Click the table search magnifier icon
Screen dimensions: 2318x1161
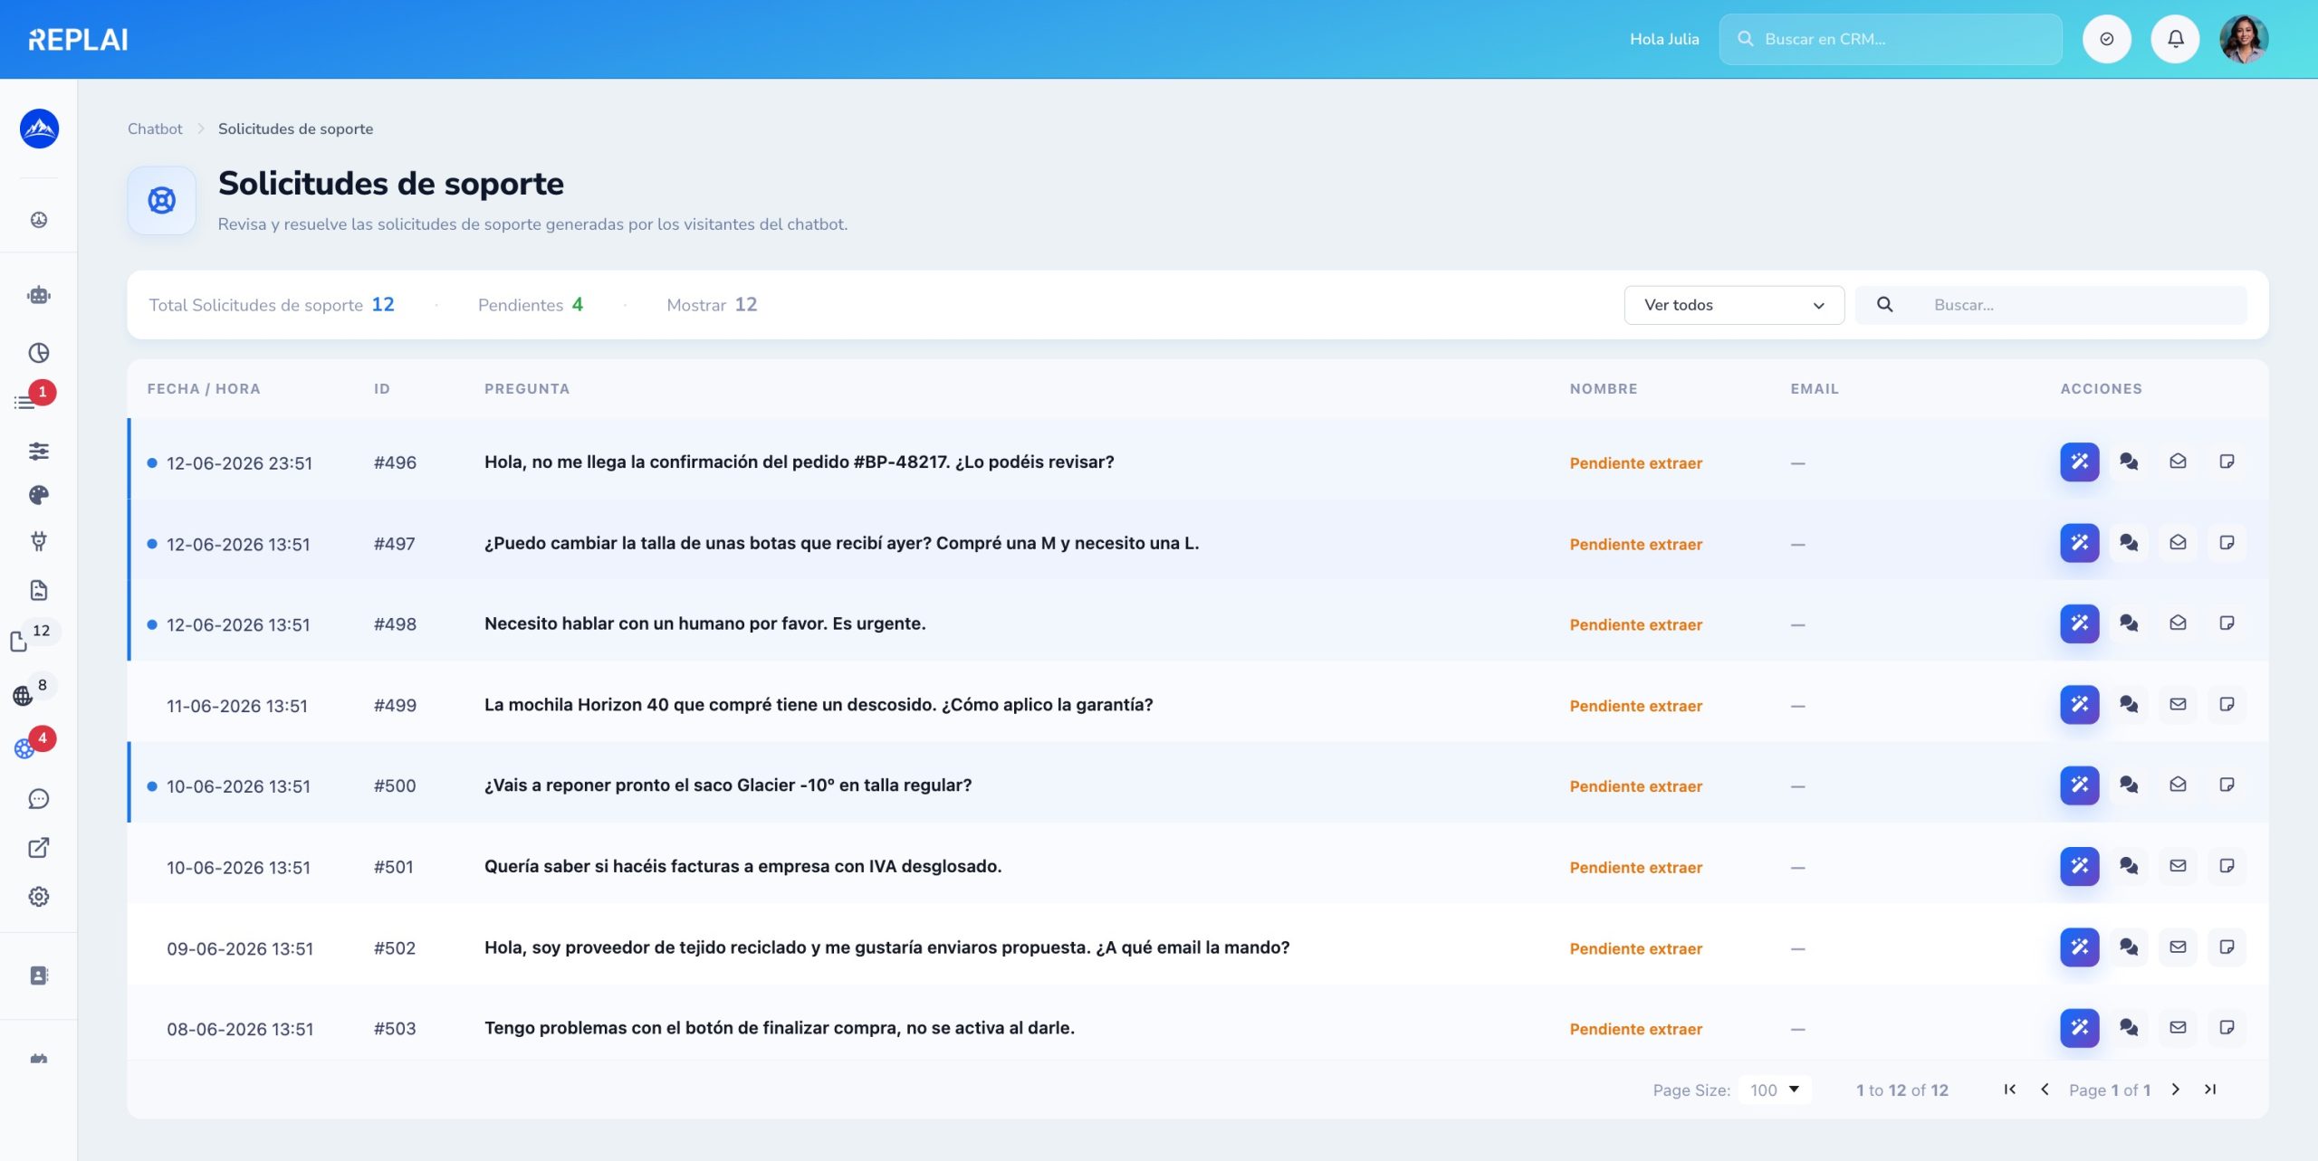[x=1884, y=305]
